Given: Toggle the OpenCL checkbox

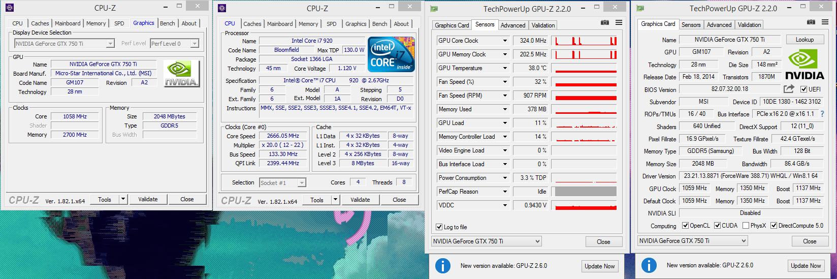Looking at the screenshot, I should click(x=685, y=226).
